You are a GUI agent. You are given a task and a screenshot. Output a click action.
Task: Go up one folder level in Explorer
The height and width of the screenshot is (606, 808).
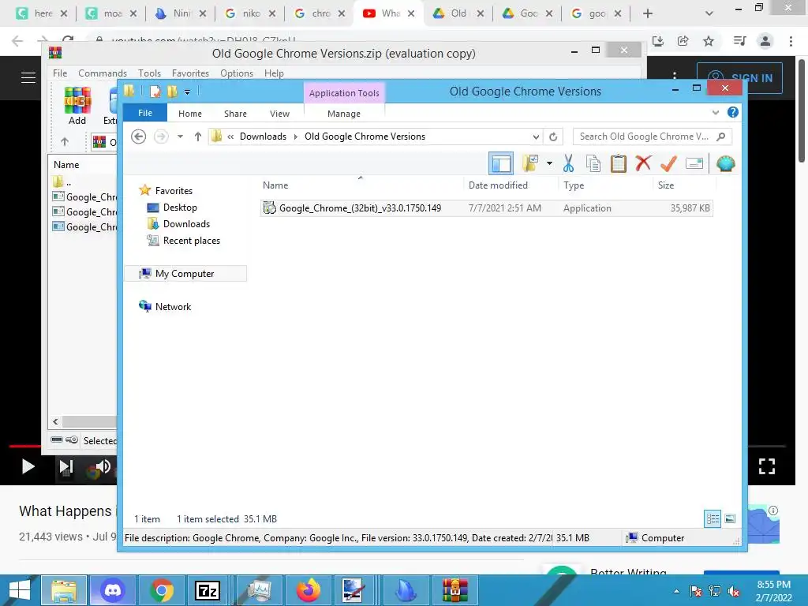[x=198, y=137]
